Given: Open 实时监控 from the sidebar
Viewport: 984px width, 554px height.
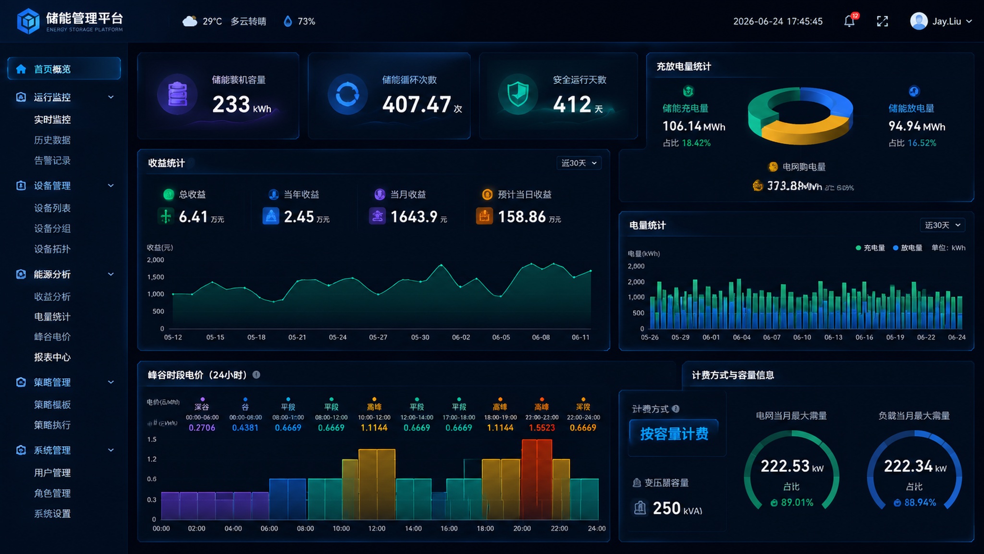Looking at the screenshot, I should point(52,119).
